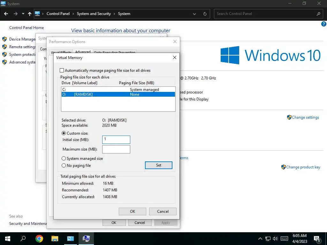Open the touch keyboard tray icon
Image resolution: width=327 pixels, height=245 pixels.
click(284, 239)
